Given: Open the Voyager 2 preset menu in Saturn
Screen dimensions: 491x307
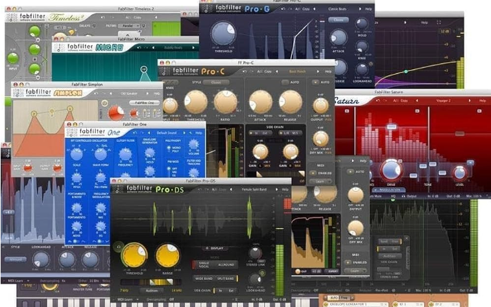Looking at the screenshot, I should [x=443, y=100].
